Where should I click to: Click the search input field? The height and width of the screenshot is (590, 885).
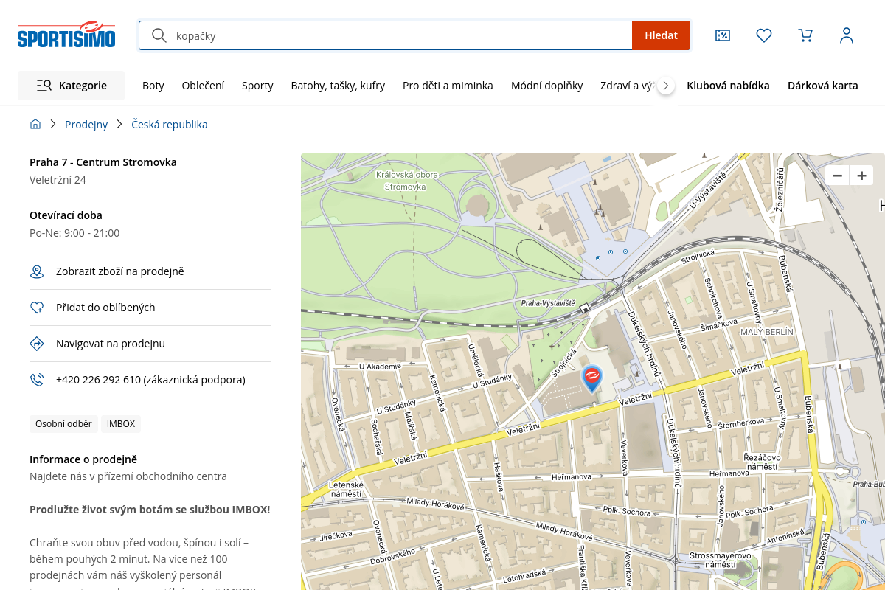pyautogui.click(x=398, y=35)
